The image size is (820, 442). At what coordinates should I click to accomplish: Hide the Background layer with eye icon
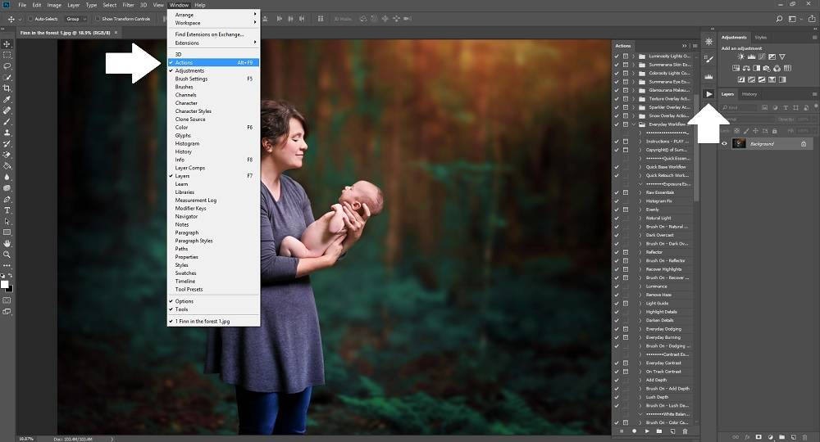[x=724, y=143]
